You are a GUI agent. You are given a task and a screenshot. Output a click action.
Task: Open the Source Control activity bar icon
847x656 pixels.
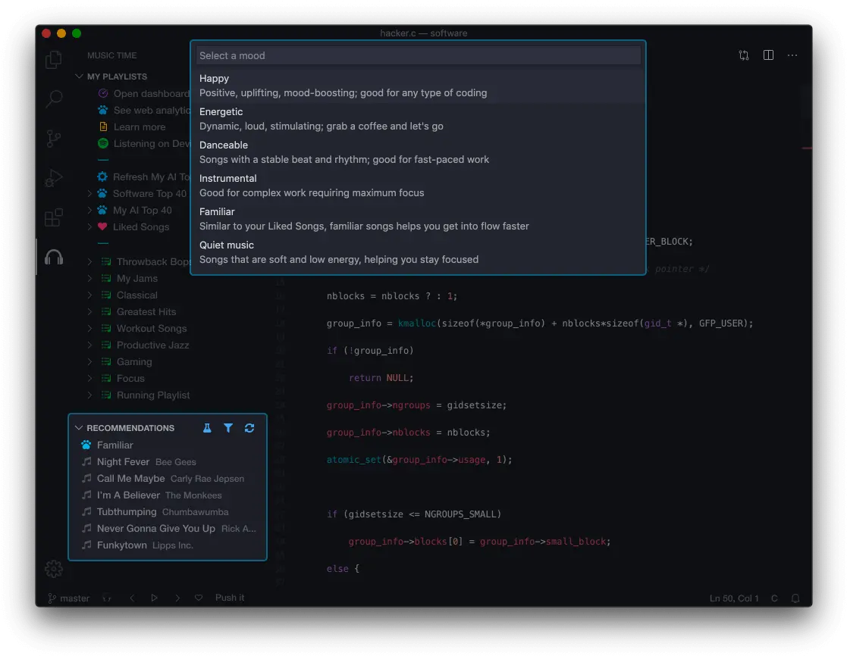(54, 139)
